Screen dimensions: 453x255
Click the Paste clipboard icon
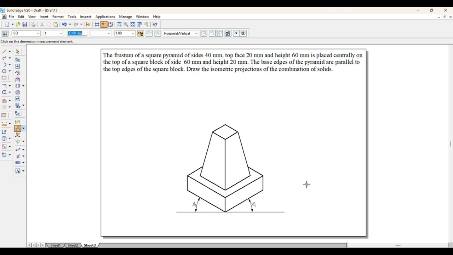pyautogui.click(x=56, y=24)
